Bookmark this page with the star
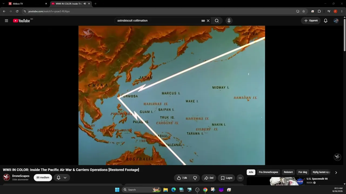This screenshot has height=194, width=346. click(304, 11)
